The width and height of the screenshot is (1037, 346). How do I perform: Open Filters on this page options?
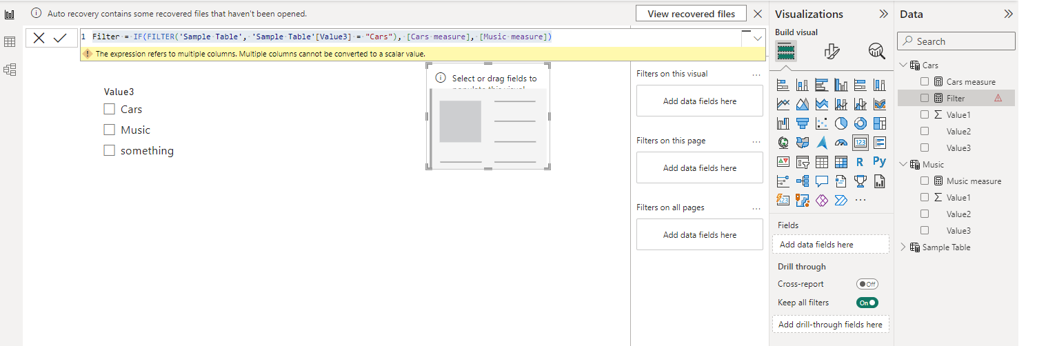[x=756, y=141]
